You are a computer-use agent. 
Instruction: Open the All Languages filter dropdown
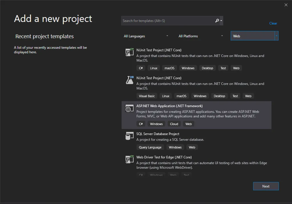pyautogui.click(x=146, y=36)
